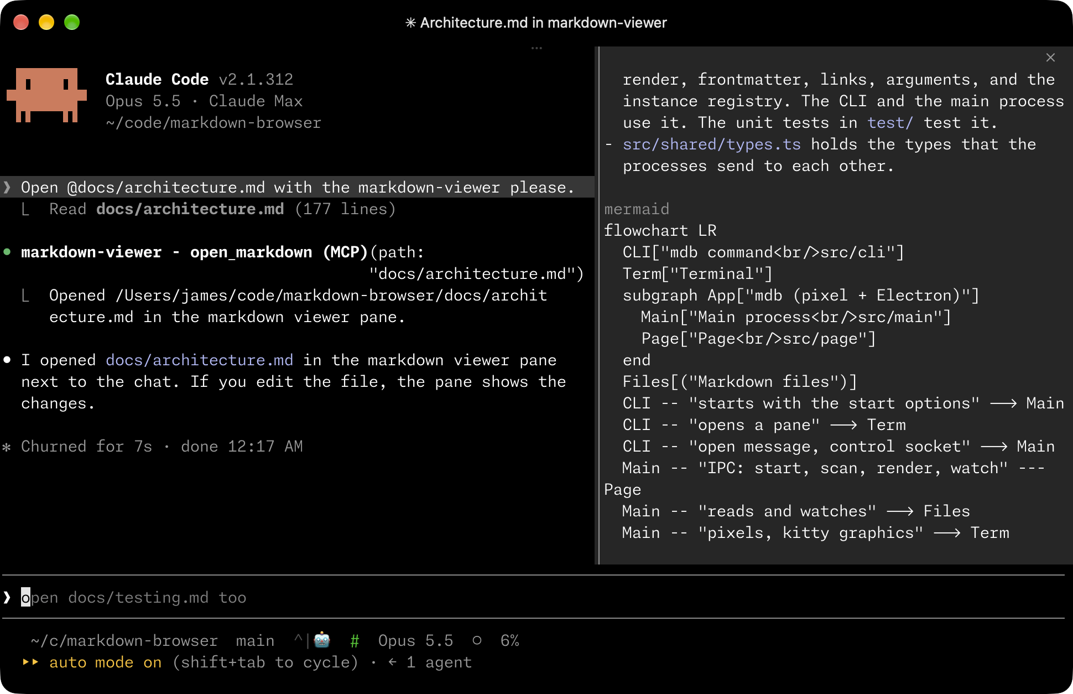Image resolution: width=1073 pixels, height=694 pixels.
Task: Toggle 'auto mode on' status indicator
Action: [105, 662]
